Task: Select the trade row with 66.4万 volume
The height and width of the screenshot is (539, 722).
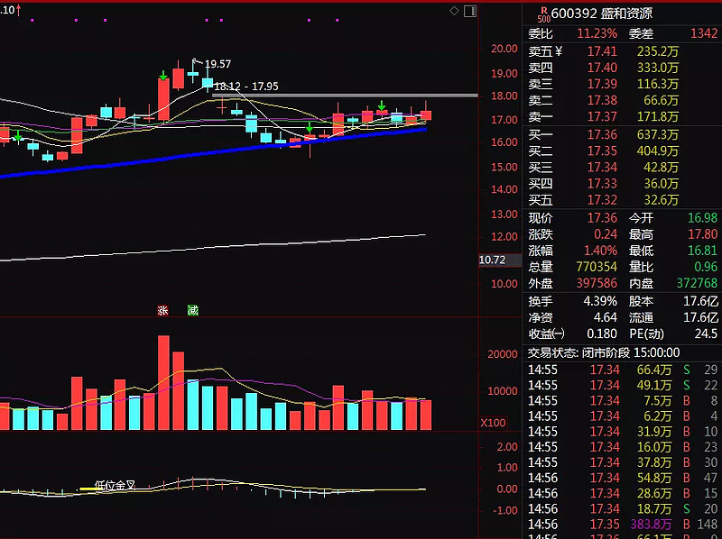Action: tap(623, 370)
